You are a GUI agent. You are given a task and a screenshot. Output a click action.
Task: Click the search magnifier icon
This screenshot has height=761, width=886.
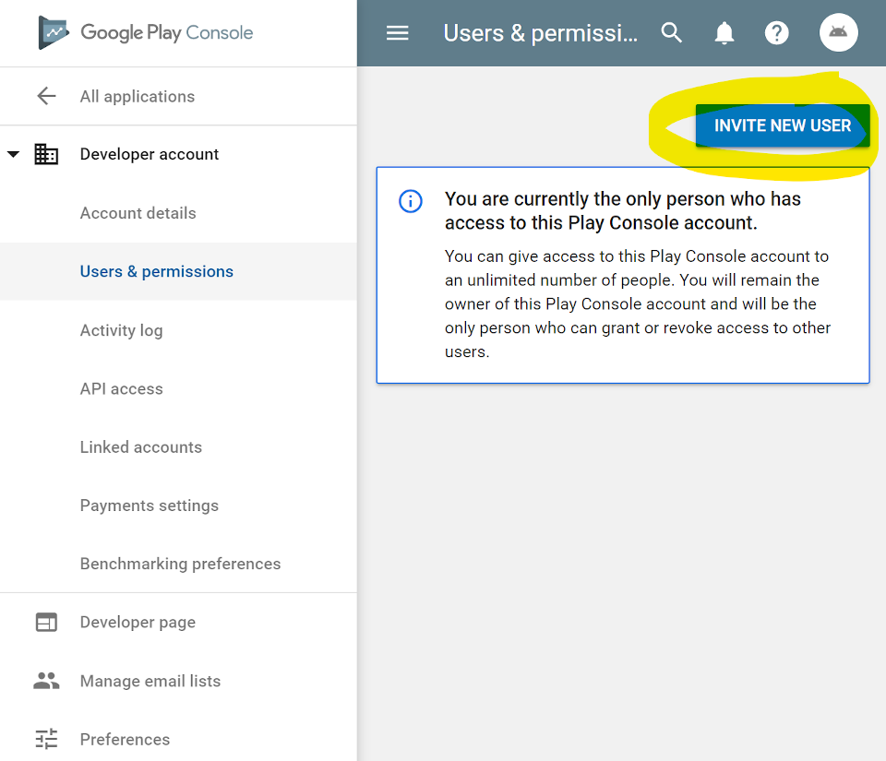(x=671, y=32)
